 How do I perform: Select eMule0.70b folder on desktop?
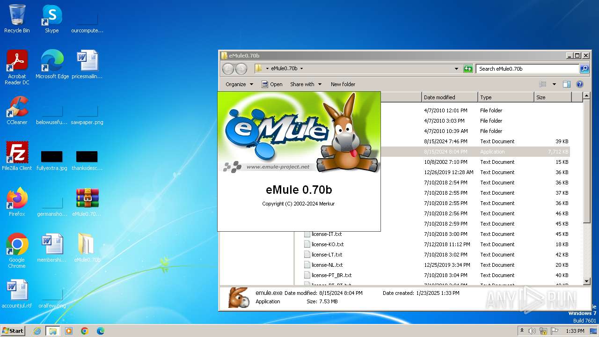(x=87, y=248)
